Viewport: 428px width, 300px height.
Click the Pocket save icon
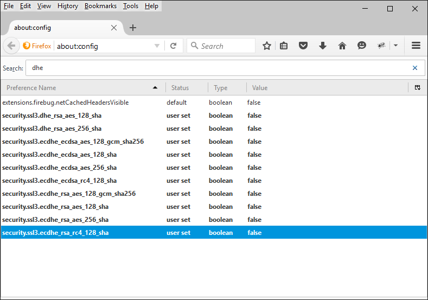[x=303, y=46]
